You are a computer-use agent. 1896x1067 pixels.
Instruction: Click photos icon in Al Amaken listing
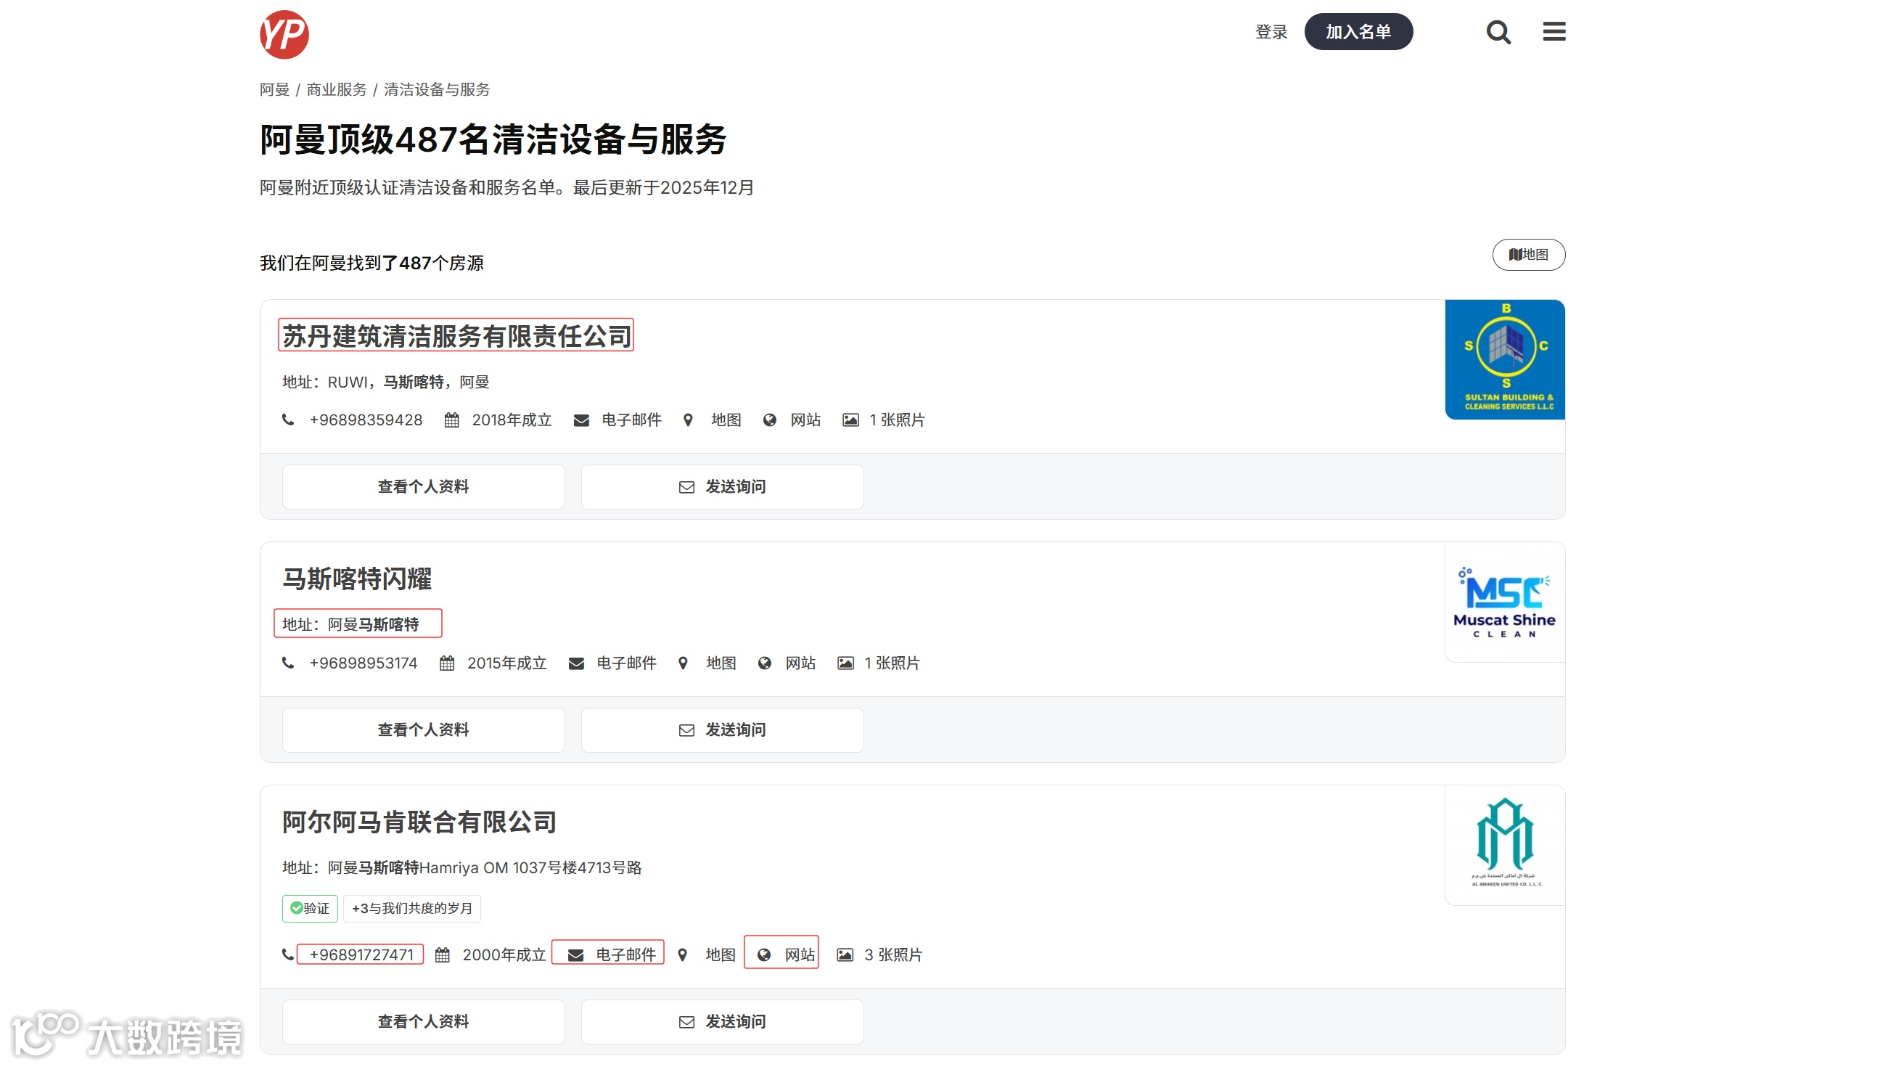coord(845,954)
